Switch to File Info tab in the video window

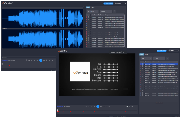146,55
